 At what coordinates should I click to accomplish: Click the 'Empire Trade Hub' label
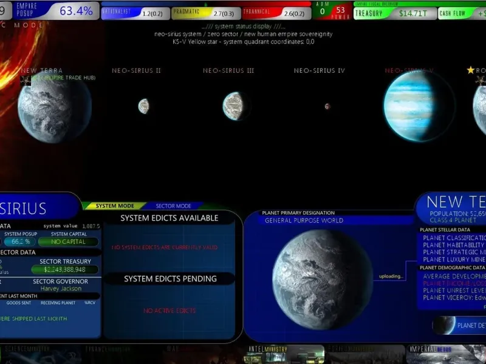pos(63,78)
